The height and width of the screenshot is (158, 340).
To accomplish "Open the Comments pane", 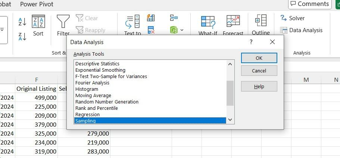I will coord(310,4).
